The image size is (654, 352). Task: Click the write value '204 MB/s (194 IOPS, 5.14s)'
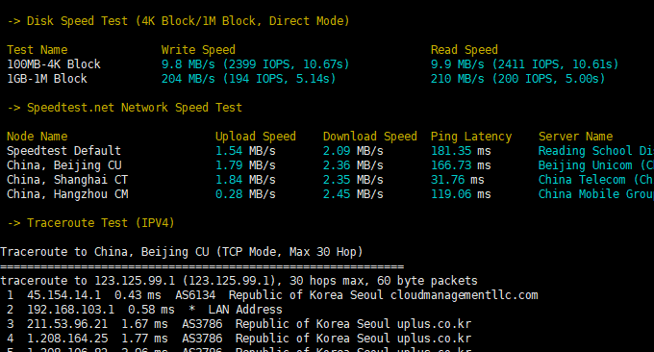[x=248, y=79]
